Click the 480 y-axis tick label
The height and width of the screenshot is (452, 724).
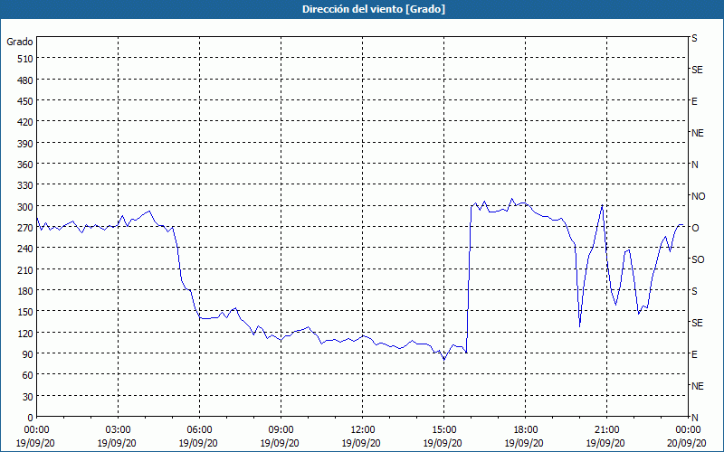point(25,80)
